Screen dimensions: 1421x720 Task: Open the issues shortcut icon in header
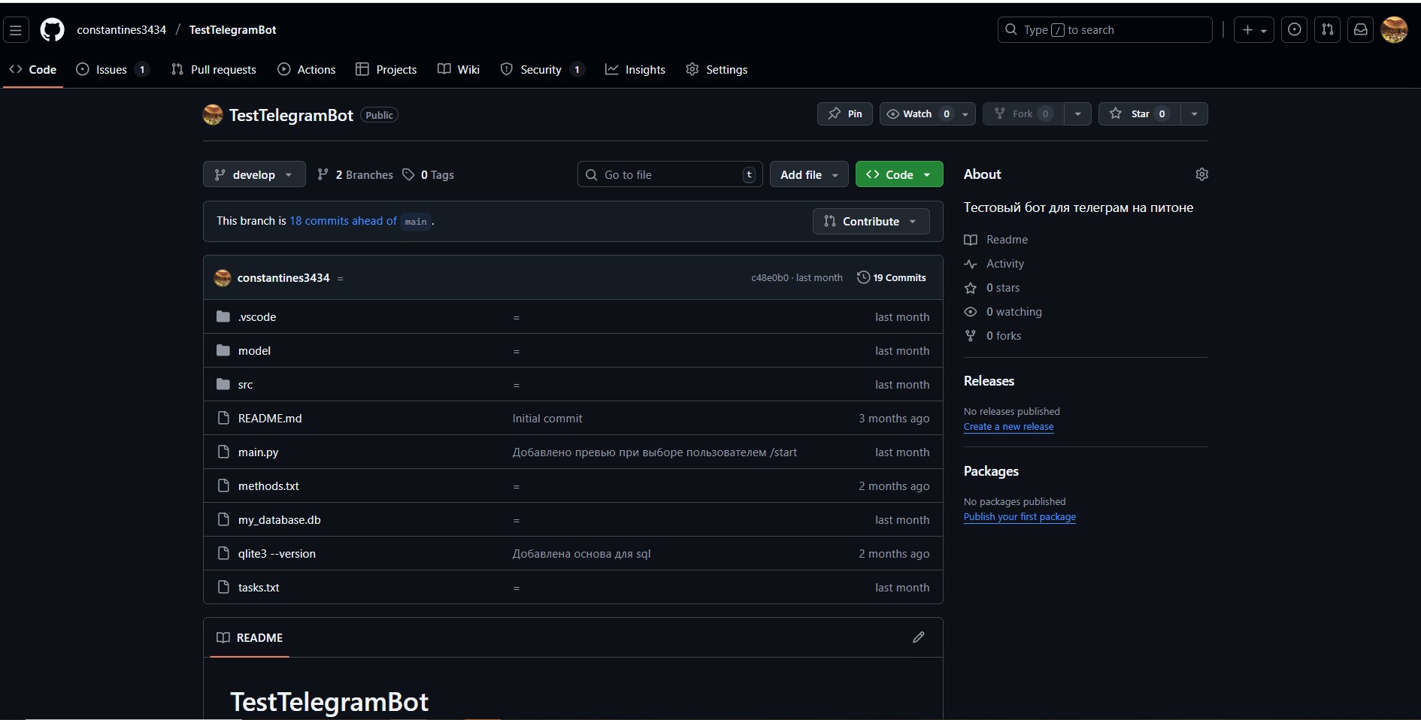[1294, 30]
